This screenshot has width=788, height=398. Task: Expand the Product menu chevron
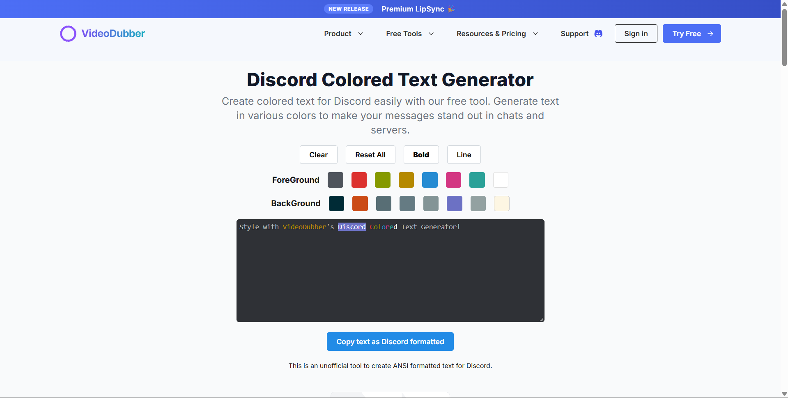[x=361, y=34]
